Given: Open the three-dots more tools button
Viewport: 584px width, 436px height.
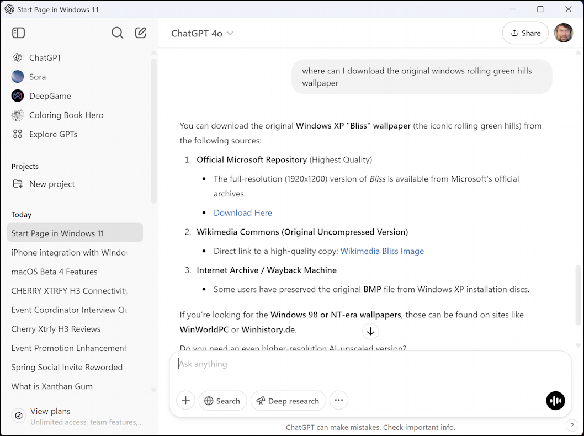Looking at the screenshot, I should click(x=338, y=400).
